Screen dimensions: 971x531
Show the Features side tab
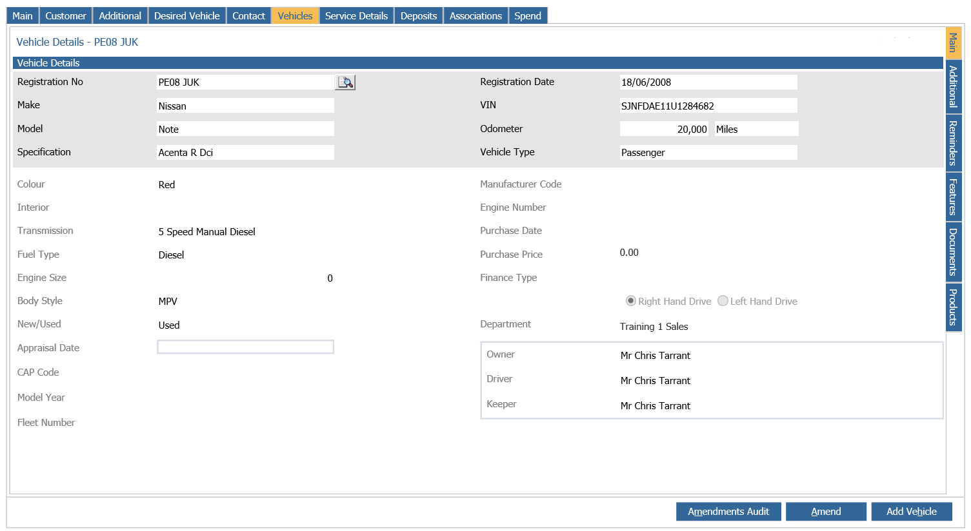pos(954,197)
